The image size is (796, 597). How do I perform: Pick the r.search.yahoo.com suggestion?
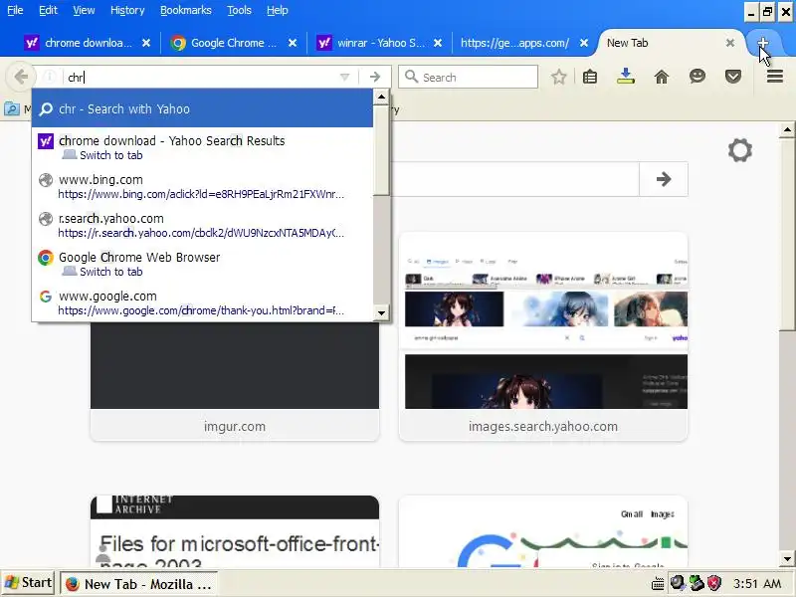(203, 225)
